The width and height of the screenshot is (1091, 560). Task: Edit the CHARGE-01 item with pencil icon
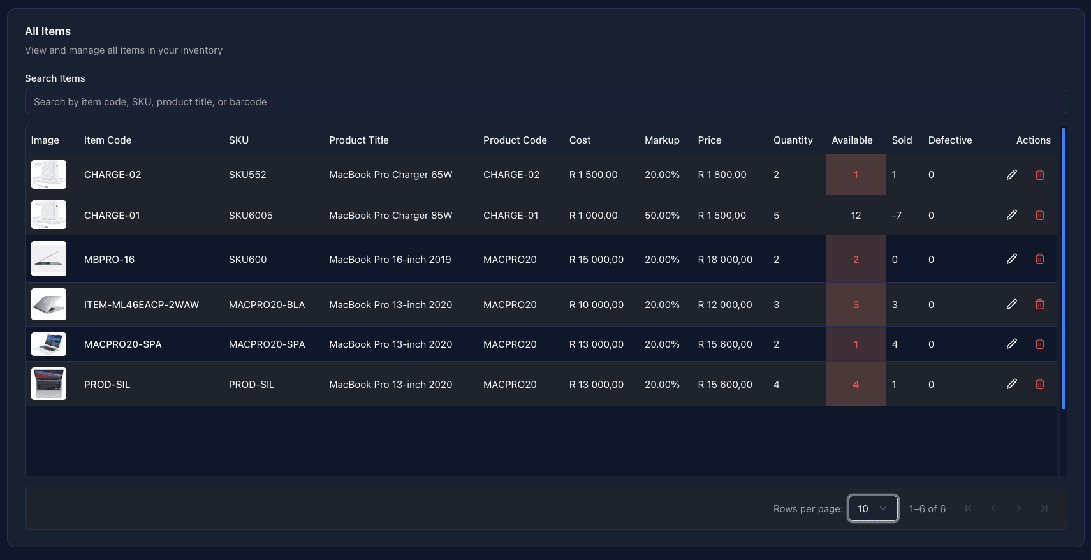[x=1011, y=215]
